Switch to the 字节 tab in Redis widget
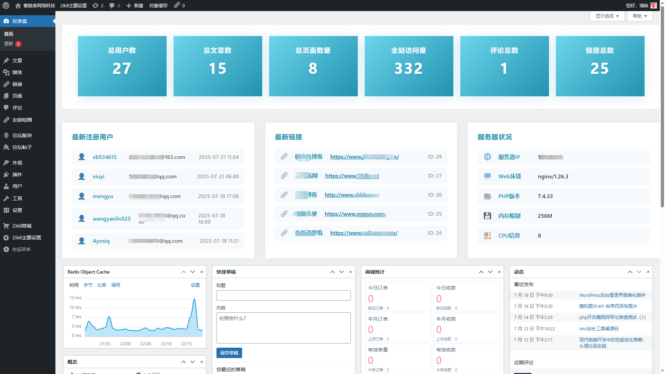 [88, 285]
